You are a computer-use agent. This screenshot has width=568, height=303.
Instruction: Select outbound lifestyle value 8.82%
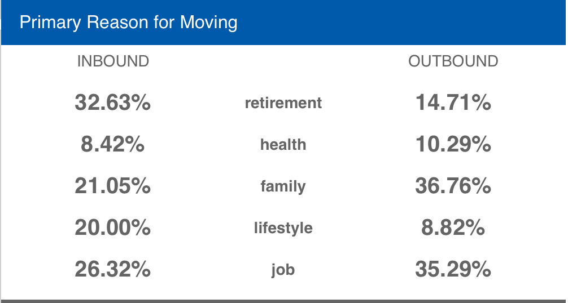(x=453, y=228)
